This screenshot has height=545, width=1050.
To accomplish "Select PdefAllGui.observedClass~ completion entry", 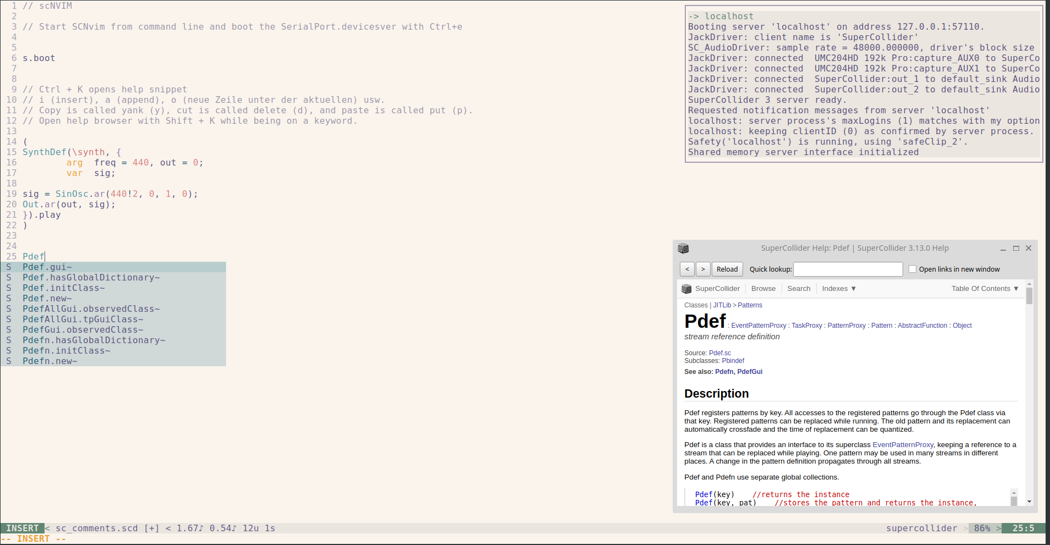I will point(113,309).
